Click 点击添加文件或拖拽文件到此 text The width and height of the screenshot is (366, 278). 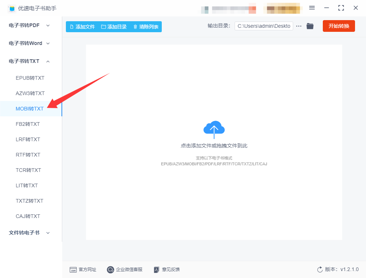(214, 146)
